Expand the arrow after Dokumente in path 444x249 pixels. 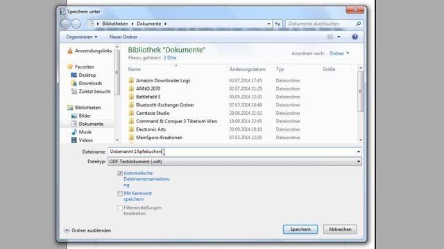[166, 24]
